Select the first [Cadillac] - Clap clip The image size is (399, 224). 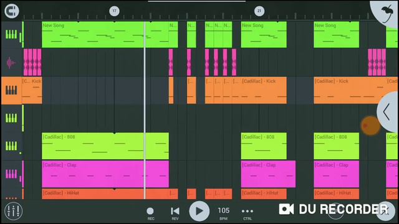105,174
